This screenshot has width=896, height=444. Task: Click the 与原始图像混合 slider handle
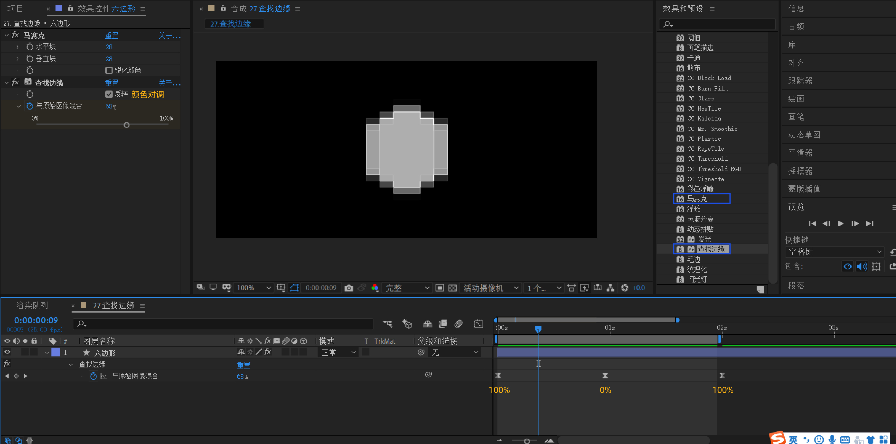pyautogui.click(x=127, y=125)
